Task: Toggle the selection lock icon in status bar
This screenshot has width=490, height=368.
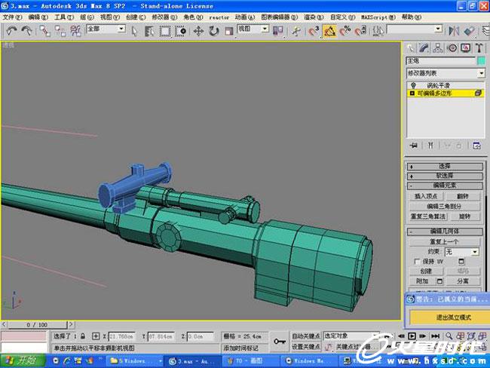Action: tap(82, 336)
